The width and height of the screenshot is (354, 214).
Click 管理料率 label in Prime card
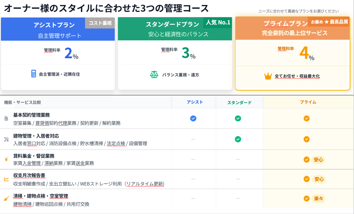(286, 48)
